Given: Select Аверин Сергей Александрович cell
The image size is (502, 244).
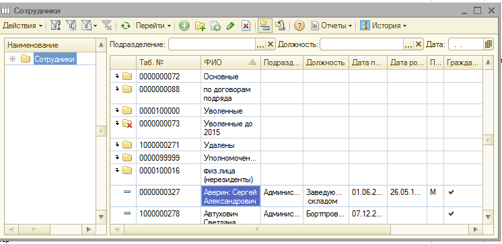Looking at the screenshot, I should tap(231, 196).
